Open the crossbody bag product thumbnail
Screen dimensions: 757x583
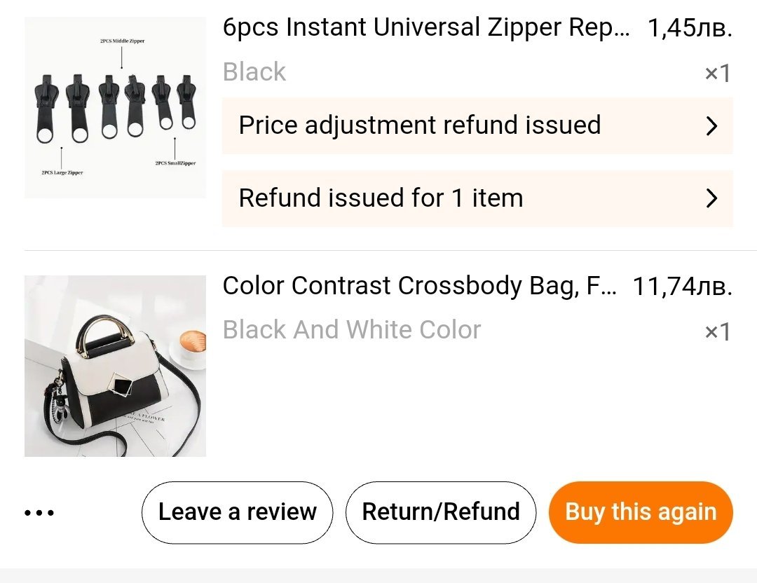click(115, 366)
